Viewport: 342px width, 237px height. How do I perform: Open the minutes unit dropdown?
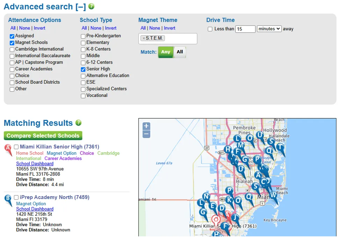(x=269, y=29)
